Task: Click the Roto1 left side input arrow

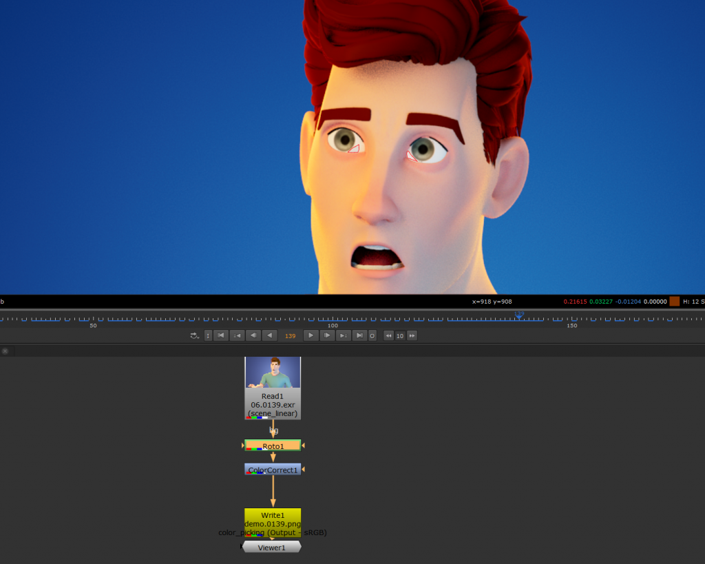Action: [243, 446]
